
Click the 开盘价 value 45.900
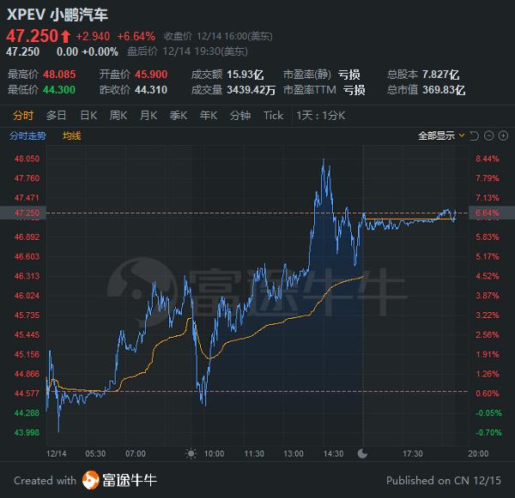pos(151,75)
